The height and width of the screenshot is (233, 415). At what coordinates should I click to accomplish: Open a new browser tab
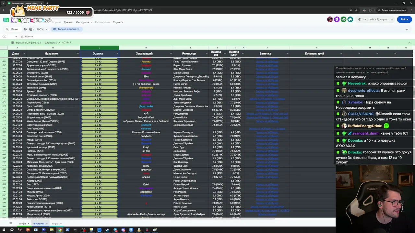(x=47, y=3)
